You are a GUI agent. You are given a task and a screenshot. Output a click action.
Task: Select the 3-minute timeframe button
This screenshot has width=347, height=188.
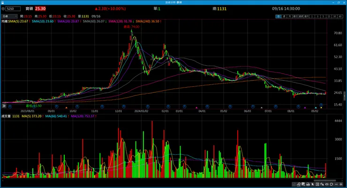(x=317, y=16)
